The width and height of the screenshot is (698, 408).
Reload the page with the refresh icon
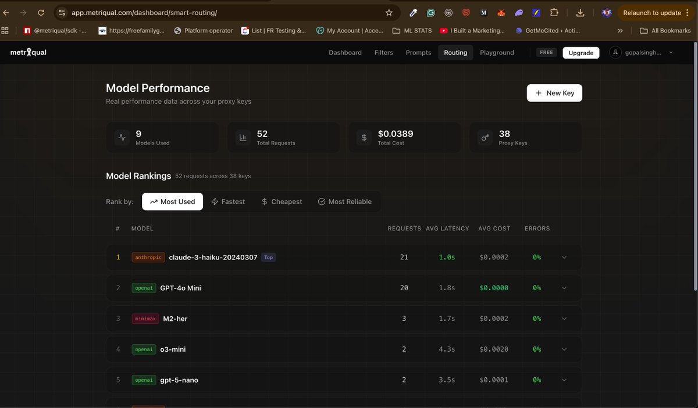coord(41,12)
